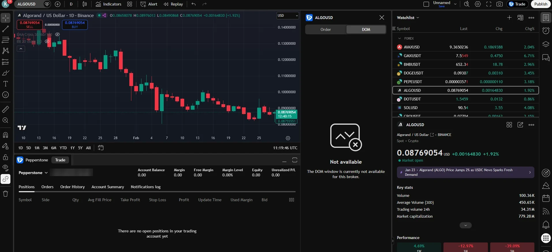
Task: Open the ALGOUSD symbol search
Action: tap(27, 4)
